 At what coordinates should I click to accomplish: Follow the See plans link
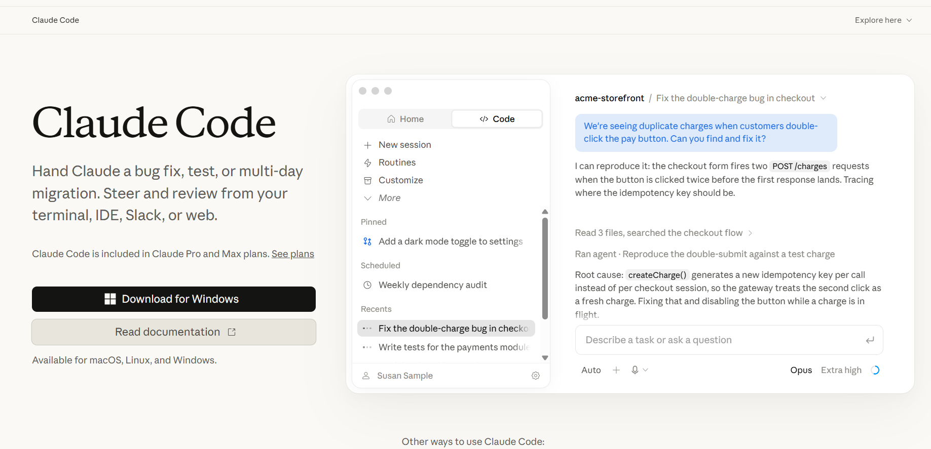pyautogui.click(x=293, y=254)
